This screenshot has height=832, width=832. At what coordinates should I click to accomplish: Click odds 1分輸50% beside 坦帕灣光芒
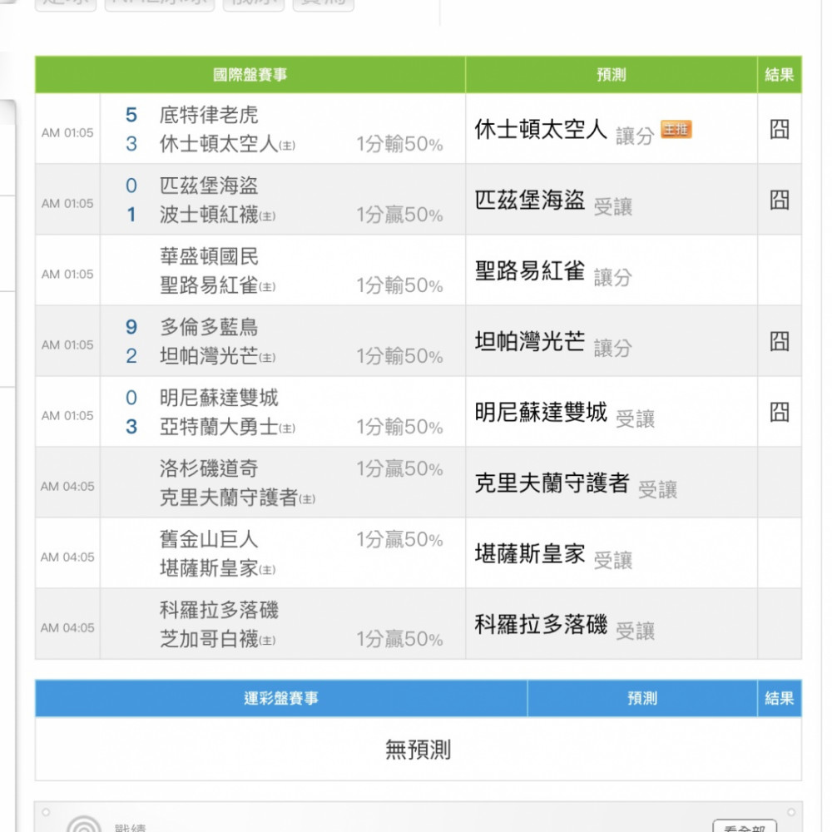(399, 356)
